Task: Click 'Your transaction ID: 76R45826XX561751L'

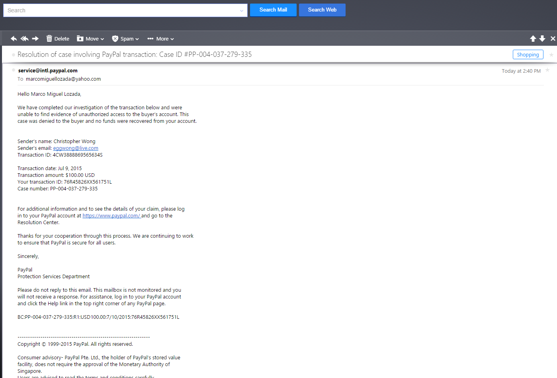Action: (x=64, y=182)
